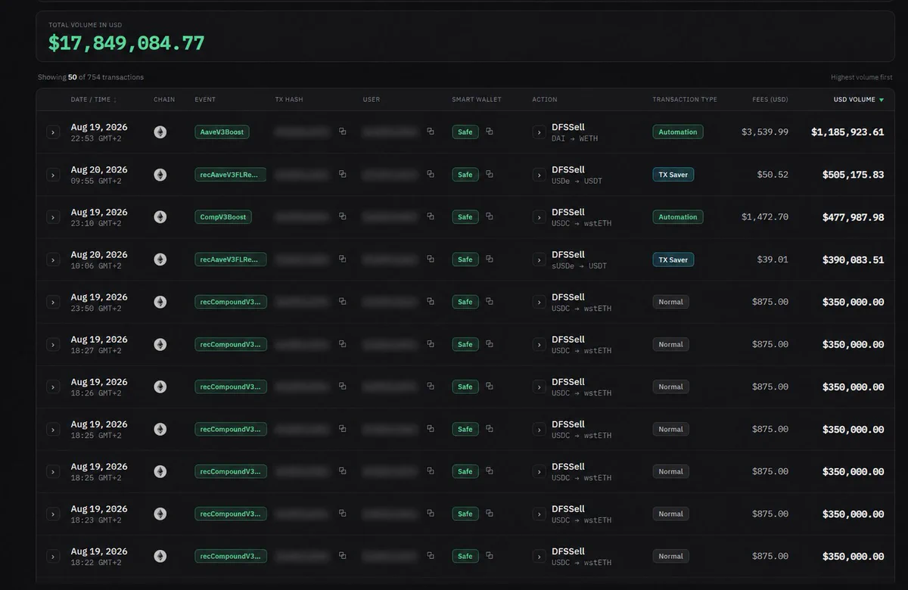Click the $1,185,923.61 USD volume value

click(847, 132)
